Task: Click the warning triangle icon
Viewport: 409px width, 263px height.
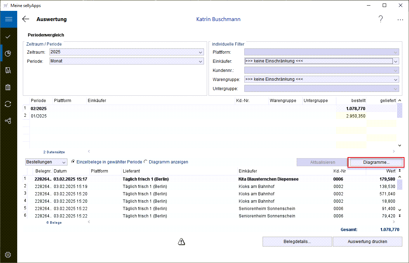Action: pyautogui.click(x=181, y=241)
